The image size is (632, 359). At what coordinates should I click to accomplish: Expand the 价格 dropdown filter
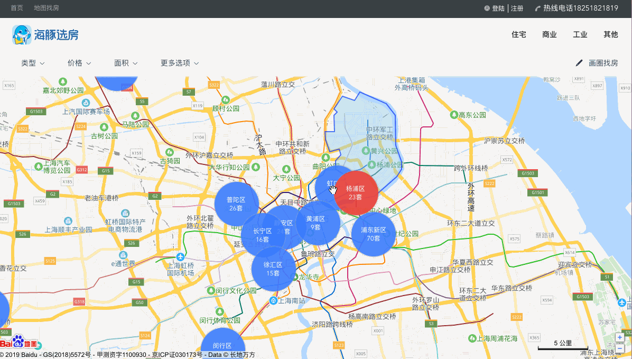pos(79,63)
